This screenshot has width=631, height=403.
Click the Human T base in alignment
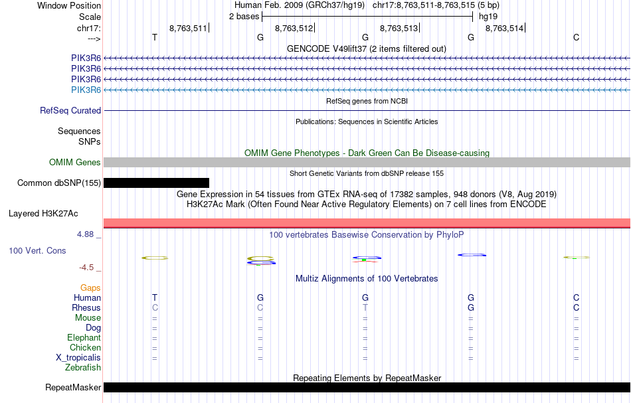[x=155, y=297]
